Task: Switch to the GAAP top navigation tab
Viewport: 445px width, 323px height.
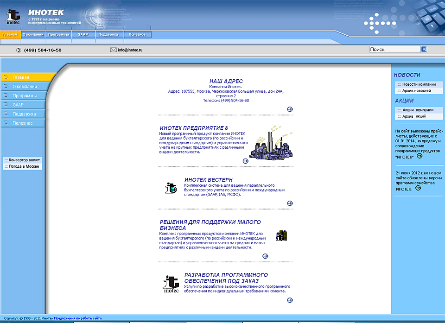Action: pos(83,34)
